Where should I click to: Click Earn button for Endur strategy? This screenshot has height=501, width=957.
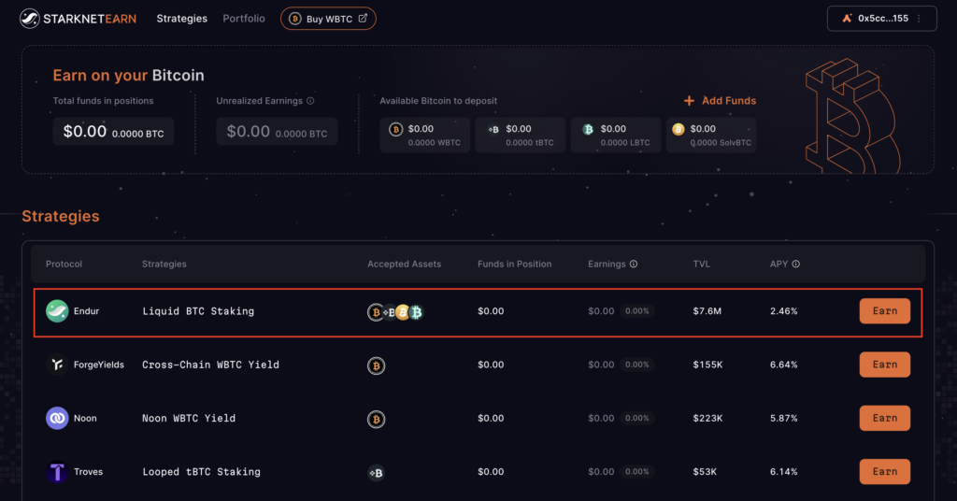point(884,311)
